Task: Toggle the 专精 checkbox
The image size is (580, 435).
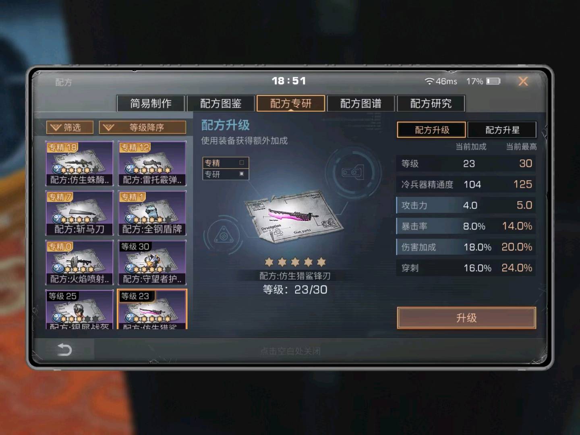Action: point(242,163)
